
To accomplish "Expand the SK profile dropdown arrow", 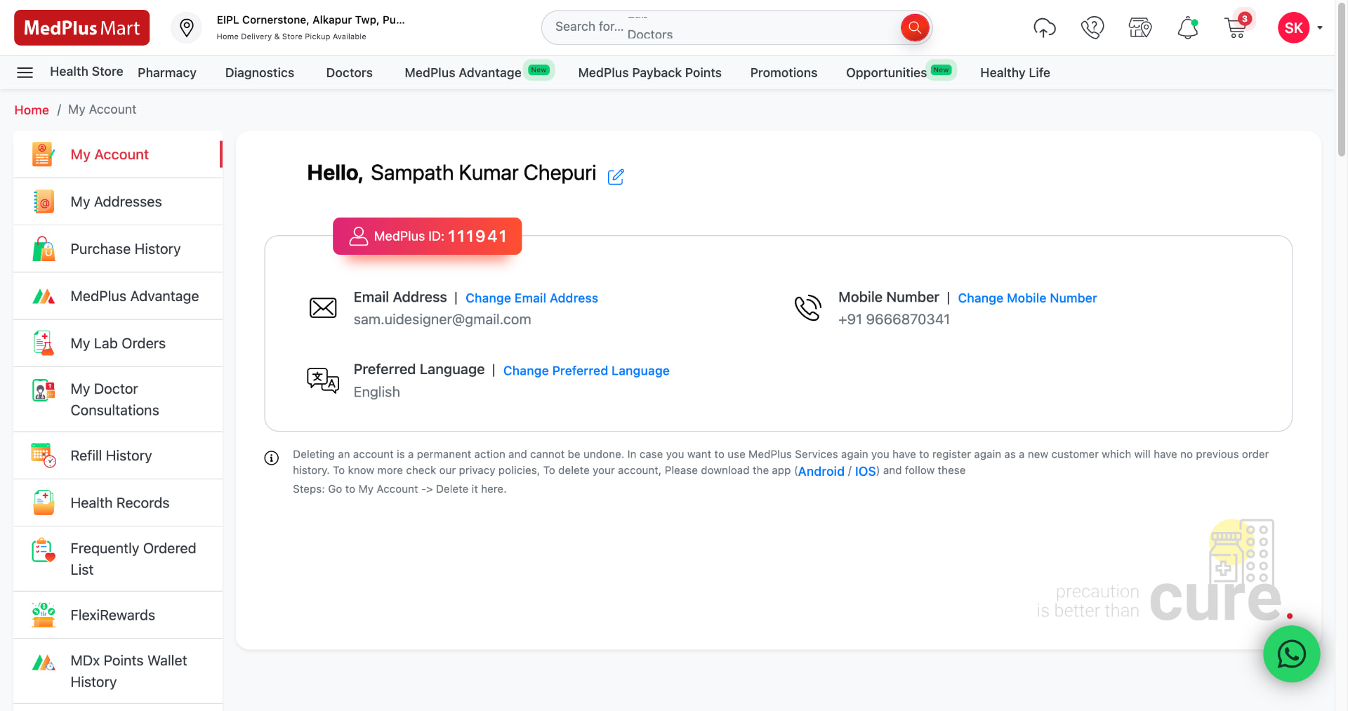I will click(x=1320, y=28).
